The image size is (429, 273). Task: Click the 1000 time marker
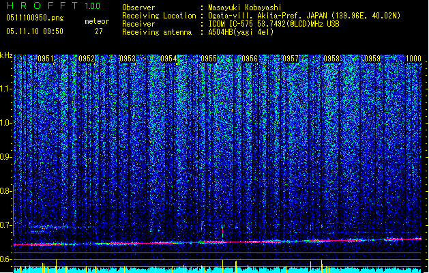(x=413, y=59)
